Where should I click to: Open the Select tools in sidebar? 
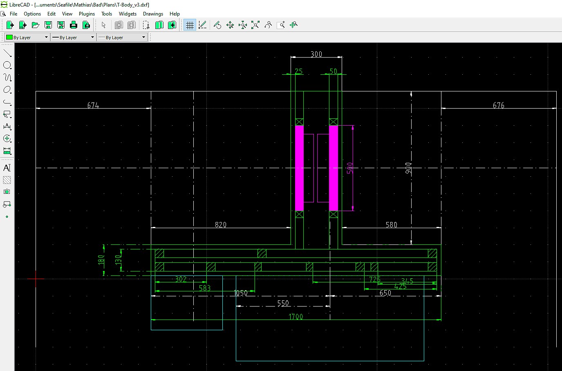click(7, 114)
